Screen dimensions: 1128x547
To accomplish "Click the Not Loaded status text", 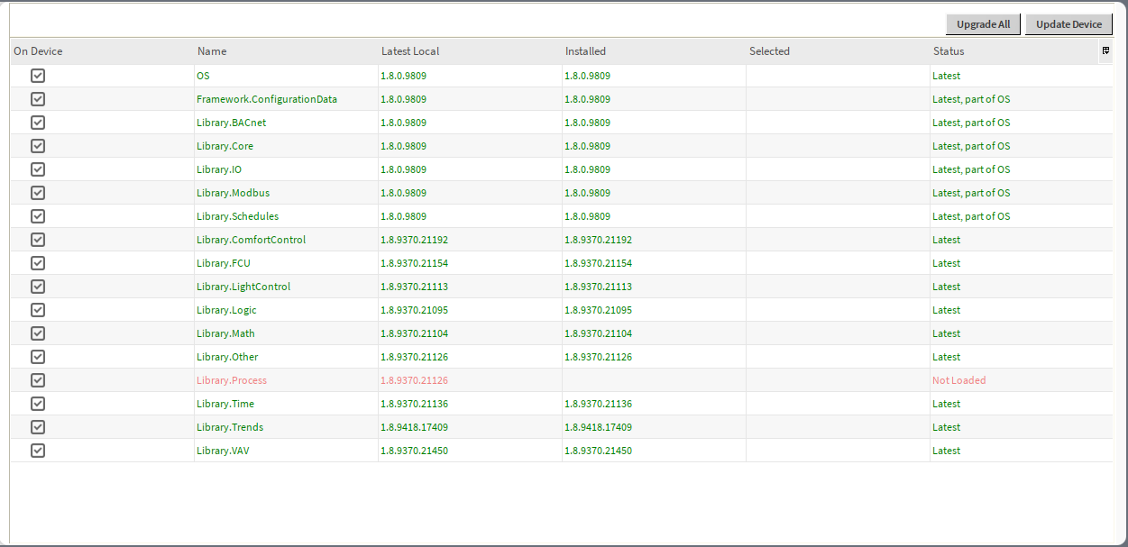I will 957,379.
